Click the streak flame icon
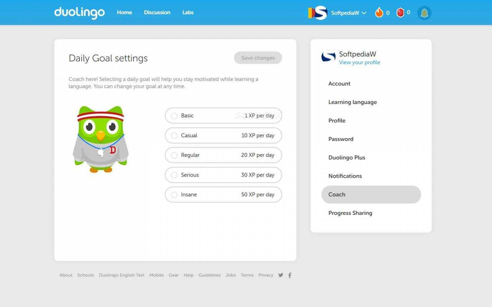Viewport: 492px width, 307px height. 379,13
